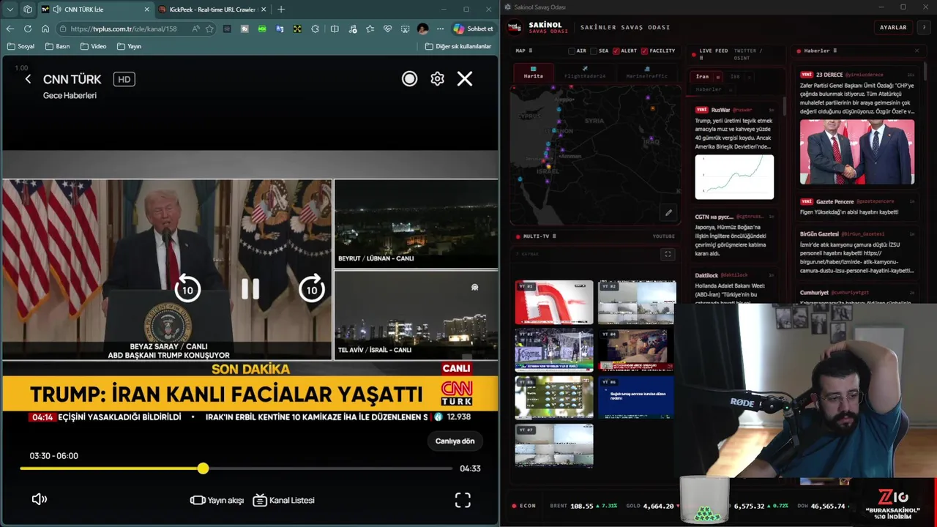The height and width of the screenshot is (527, 937).
Task: Add page to favorites star
Action: click(209, 29)
